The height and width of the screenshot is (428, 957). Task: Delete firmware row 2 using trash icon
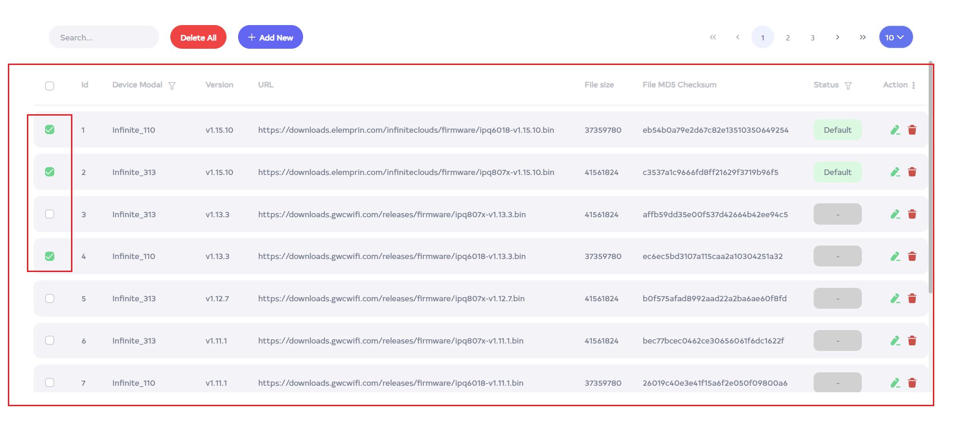tap(912, 172)
